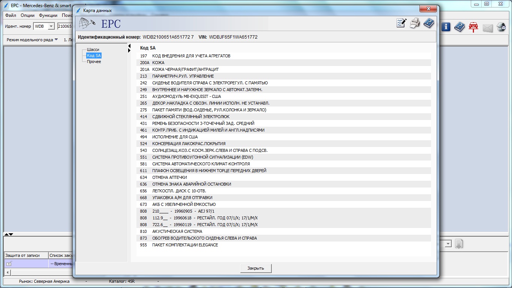Select row 265 ДЕКОР.НАКЛАДКА

click(284, 103)
